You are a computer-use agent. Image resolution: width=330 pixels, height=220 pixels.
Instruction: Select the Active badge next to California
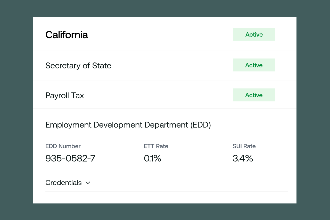click(x=254, y=34)
